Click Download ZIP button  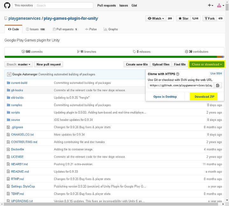click(204, 97)
